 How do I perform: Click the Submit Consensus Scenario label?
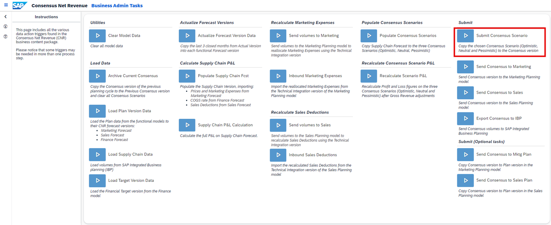[x=502, y=36]
